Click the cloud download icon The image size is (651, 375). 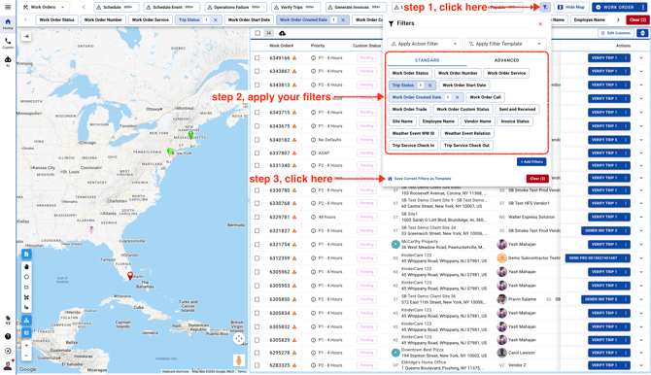283,33
